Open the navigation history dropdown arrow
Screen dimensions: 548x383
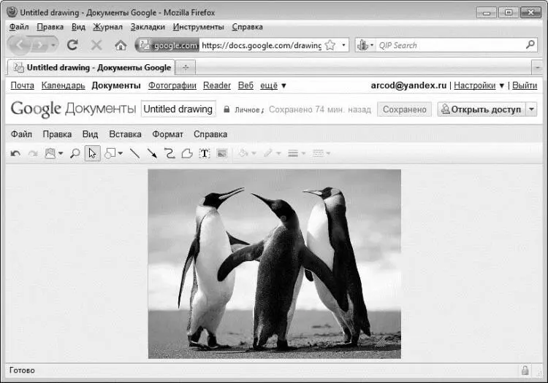coord(53,45)
